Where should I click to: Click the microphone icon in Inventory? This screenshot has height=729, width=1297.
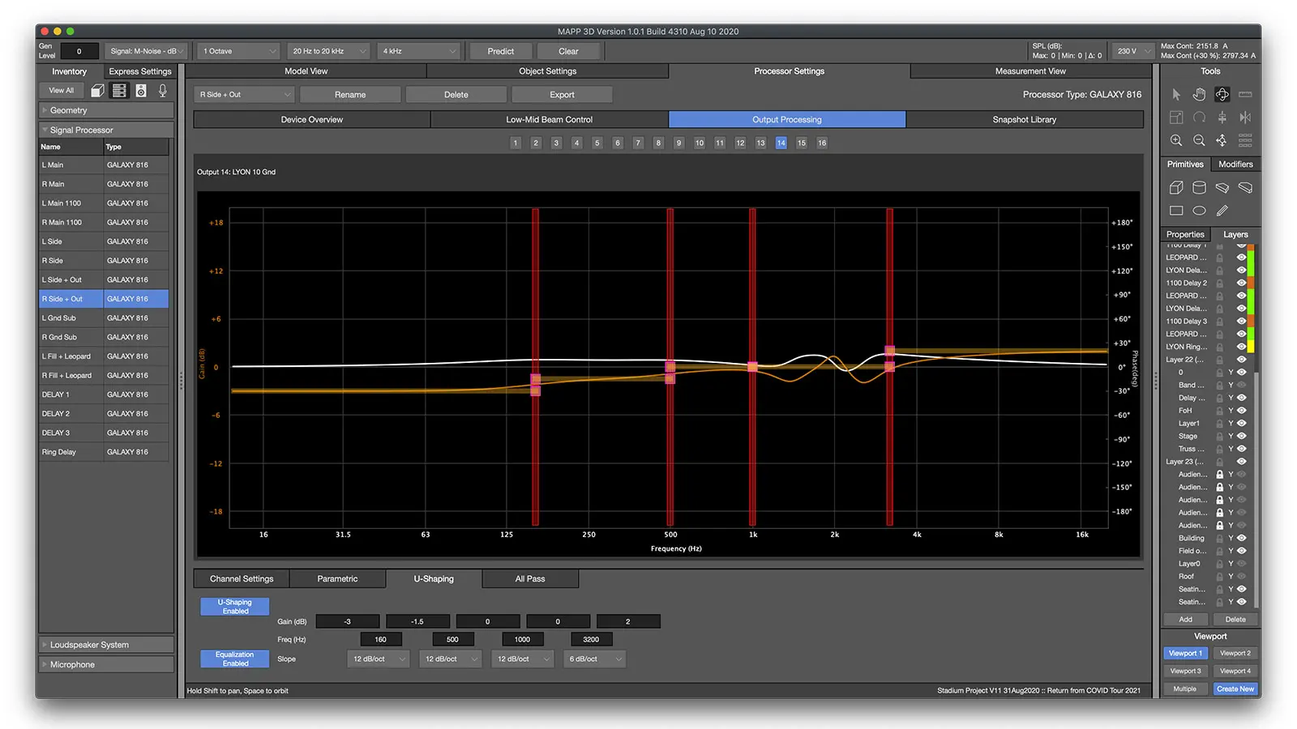click(163, 91)
